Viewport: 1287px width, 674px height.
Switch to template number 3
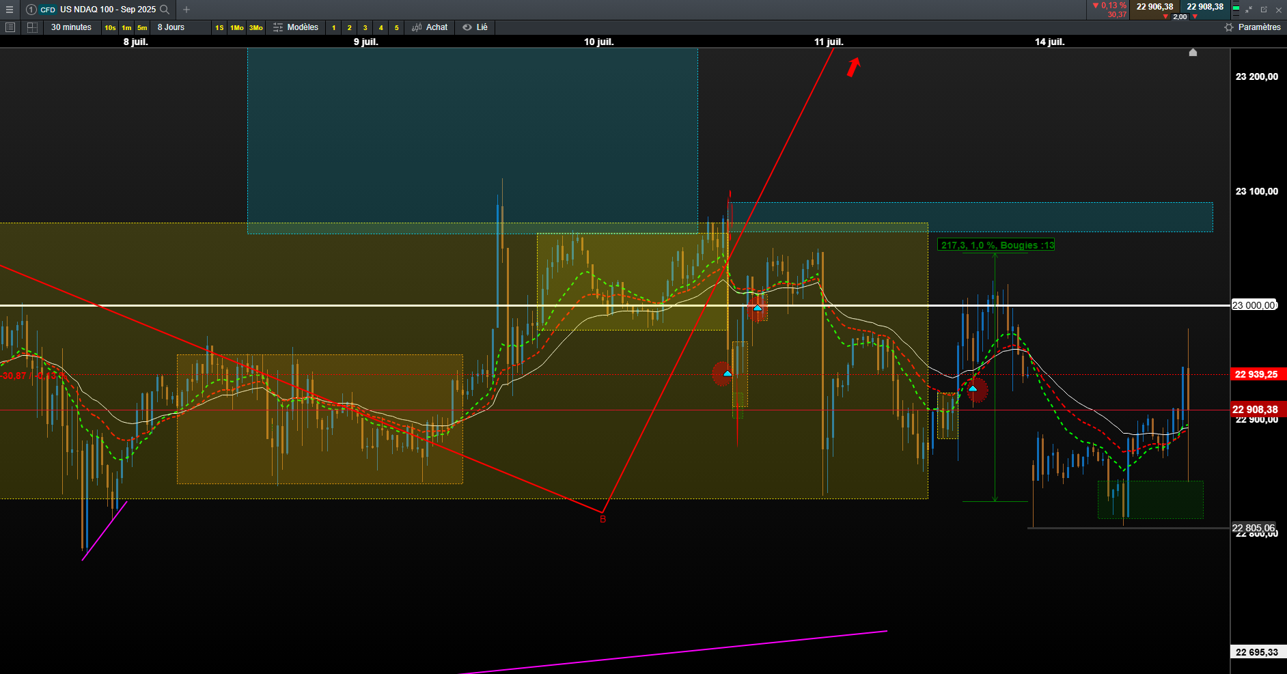[x=365, y=28]
